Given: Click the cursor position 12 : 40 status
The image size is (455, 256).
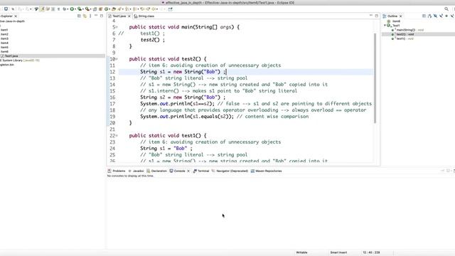Looking at the screenshot, I should tap(371, 252).
